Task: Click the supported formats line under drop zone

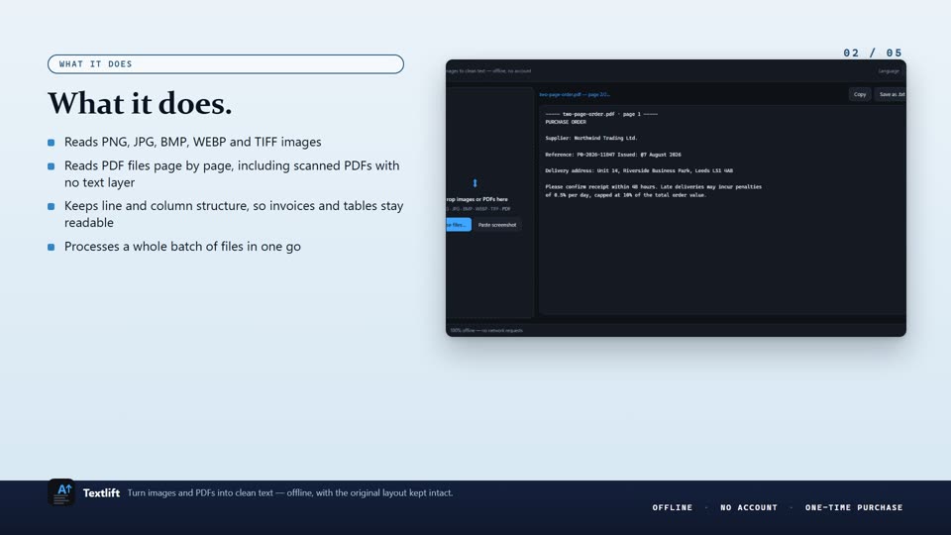Action: pos(478,209)
